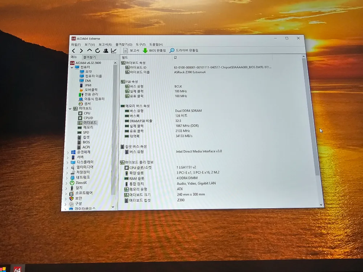
Task: Click the 디스플레이 monitor icon
Action: pyautogui.click(x=73, y=162)
